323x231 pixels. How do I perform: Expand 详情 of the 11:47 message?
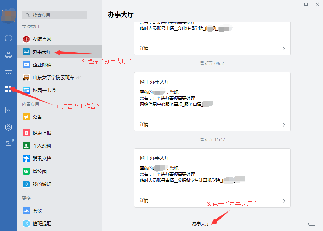coord(212,200)
